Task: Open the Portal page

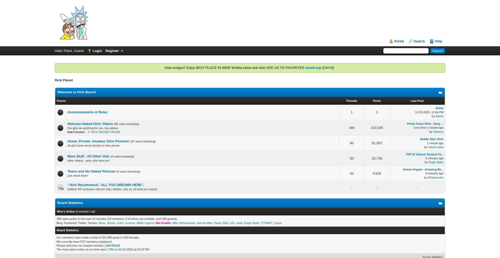Action: tap(399, 41)
